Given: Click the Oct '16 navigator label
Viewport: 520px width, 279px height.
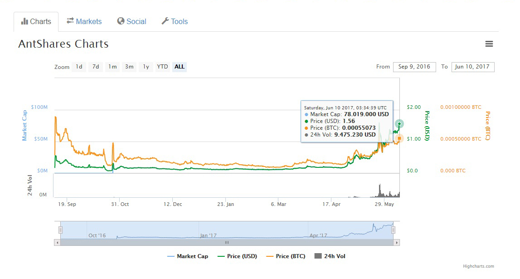Looking at the screenshot, I should [97, 235].
